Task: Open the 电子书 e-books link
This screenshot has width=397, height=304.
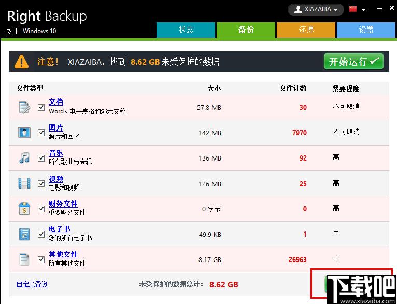Action: (60, 229)
